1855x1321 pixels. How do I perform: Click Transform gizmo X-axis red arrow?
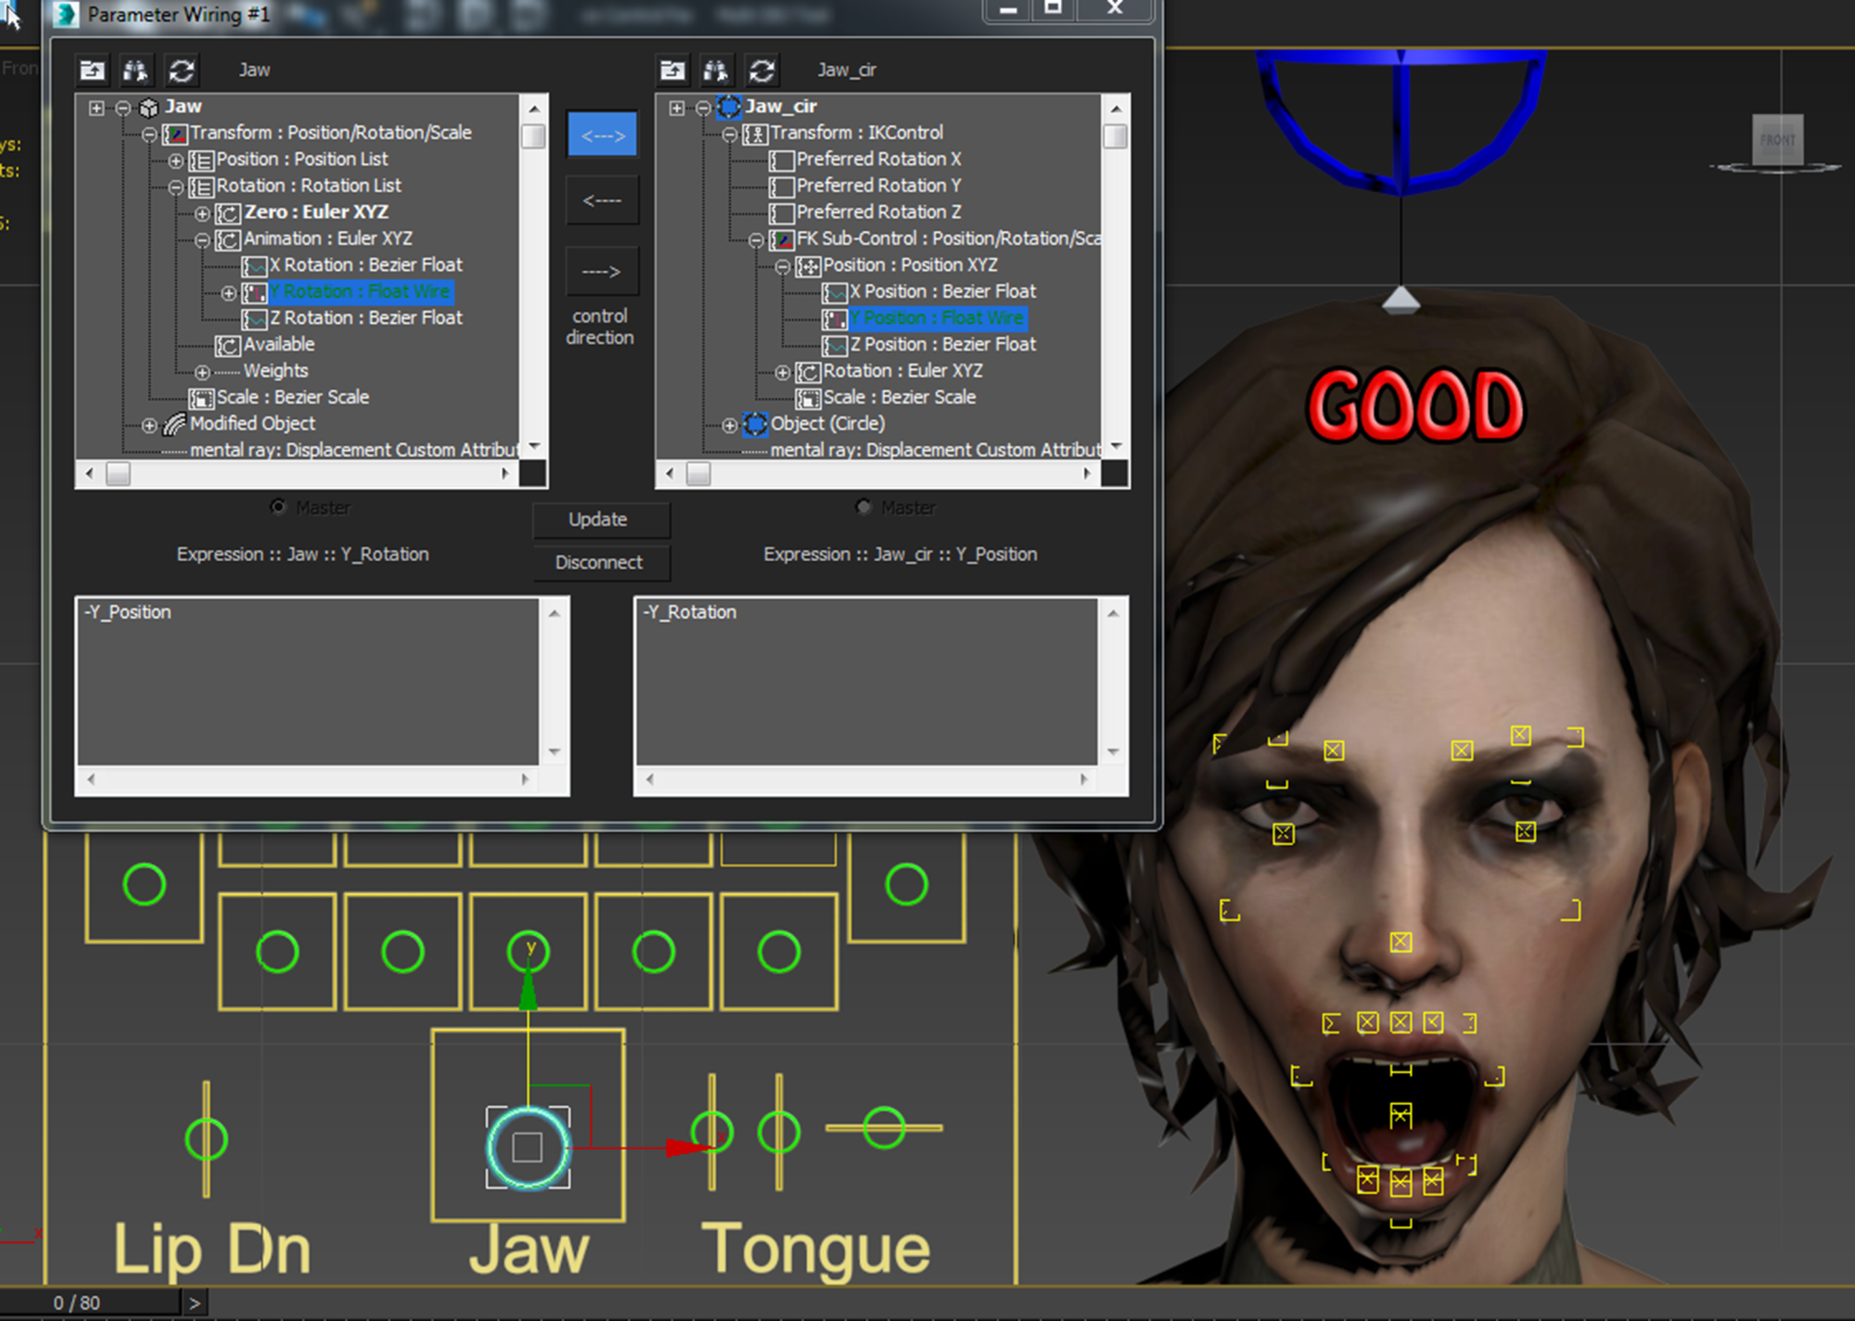pyautogui.click(x=687, y=1148)
